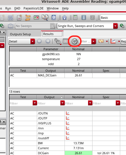Plot the /inp waveform icon
Screen dimensions: 126x155
[x=68, y=133]
